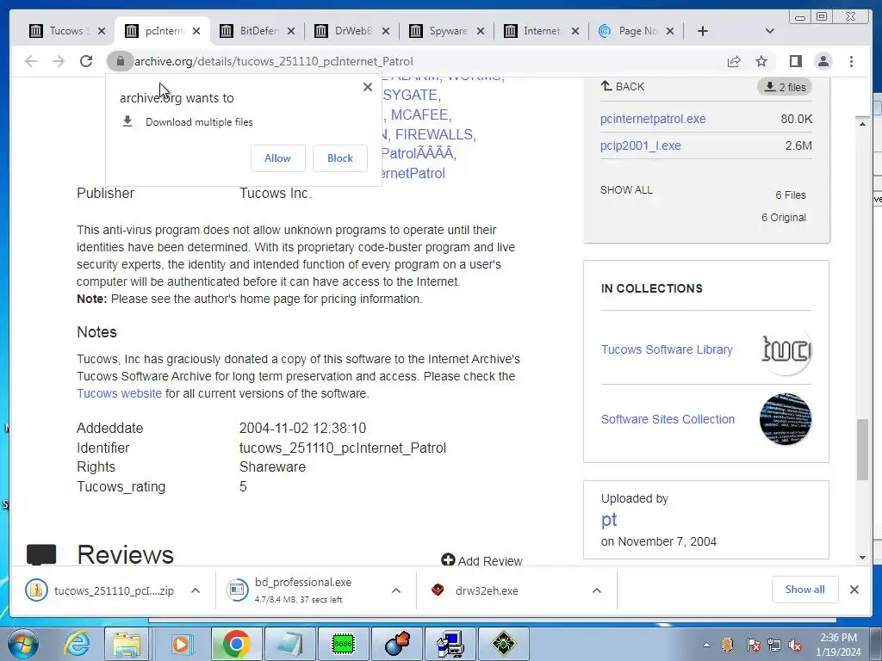The width and height of the screenshot is (882, 661).
Task: Click the MCAFEE topic link
Action: pyautogui.click(x=420, y=114)
